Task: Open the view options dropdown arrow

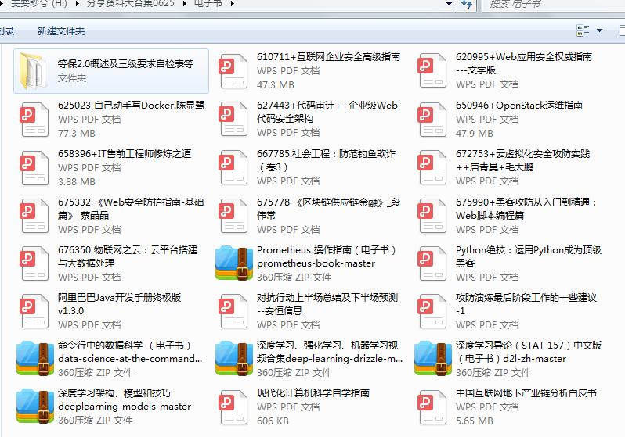Action: click(x=599, y=30)
